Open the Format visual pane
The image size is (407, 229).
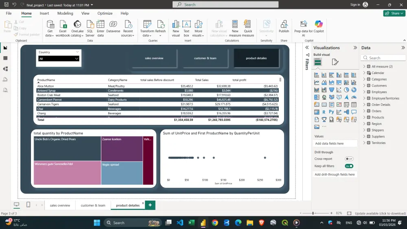coord(335,62)
